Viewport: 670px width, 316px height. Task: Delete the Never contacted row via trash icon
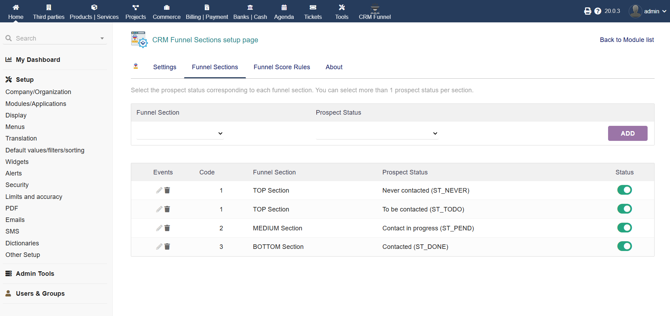[167, 191]
